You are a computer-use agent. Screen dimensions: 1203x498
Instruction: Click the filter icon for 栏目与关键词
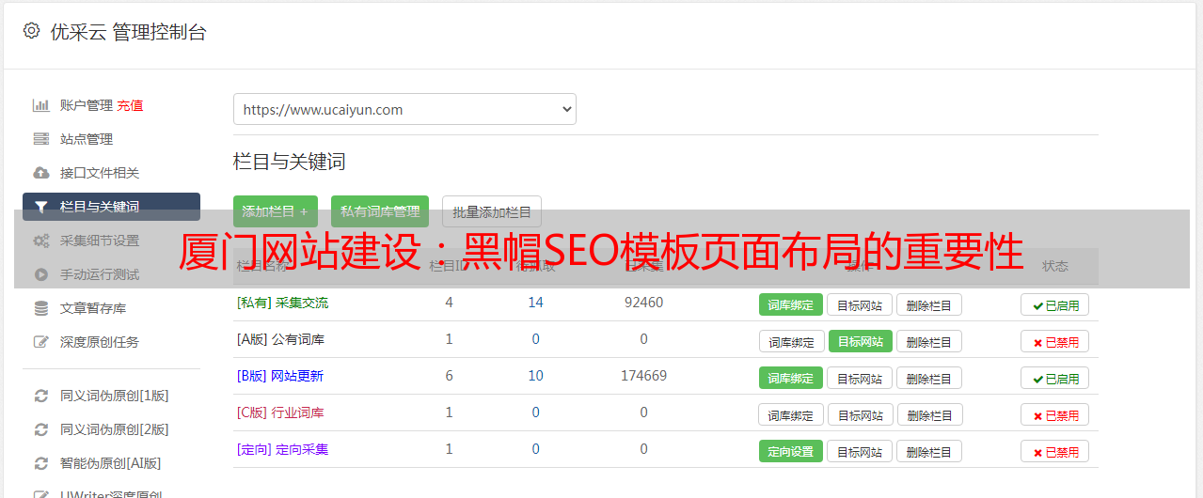pos(40,207)
